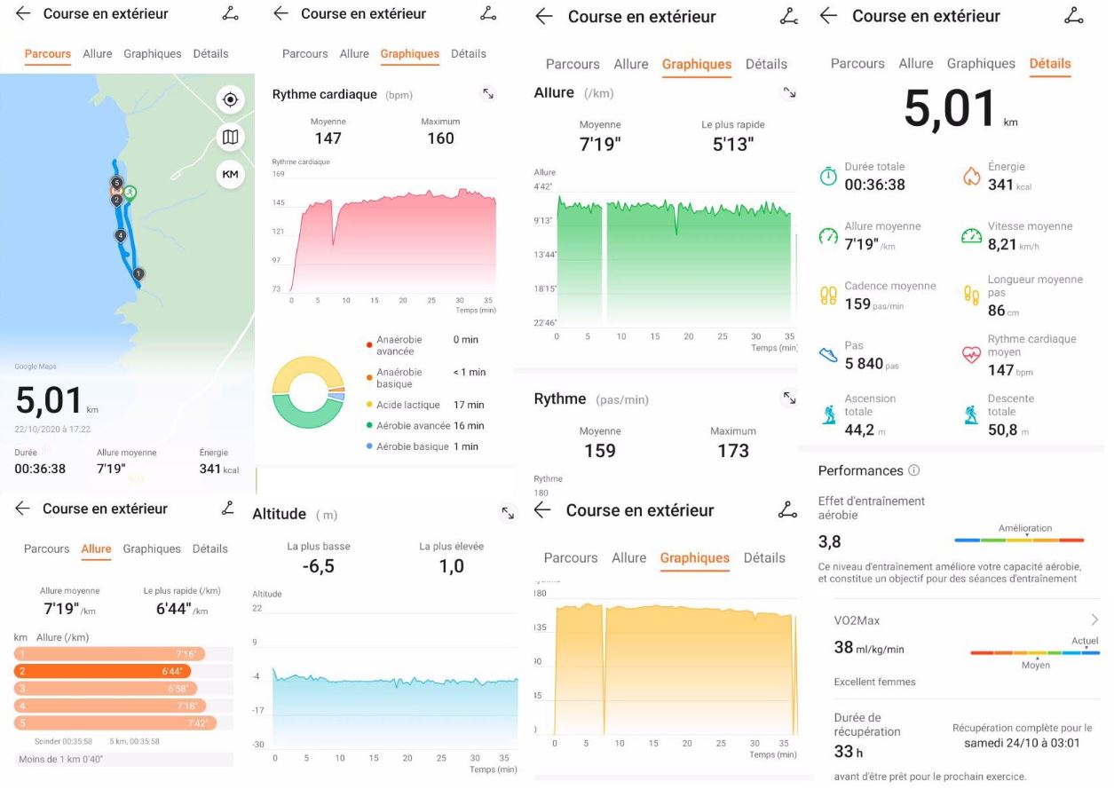This screenshot has height=797, width=1114.
Task: Select the kilometer 2 pace bar
Action: 102,671
